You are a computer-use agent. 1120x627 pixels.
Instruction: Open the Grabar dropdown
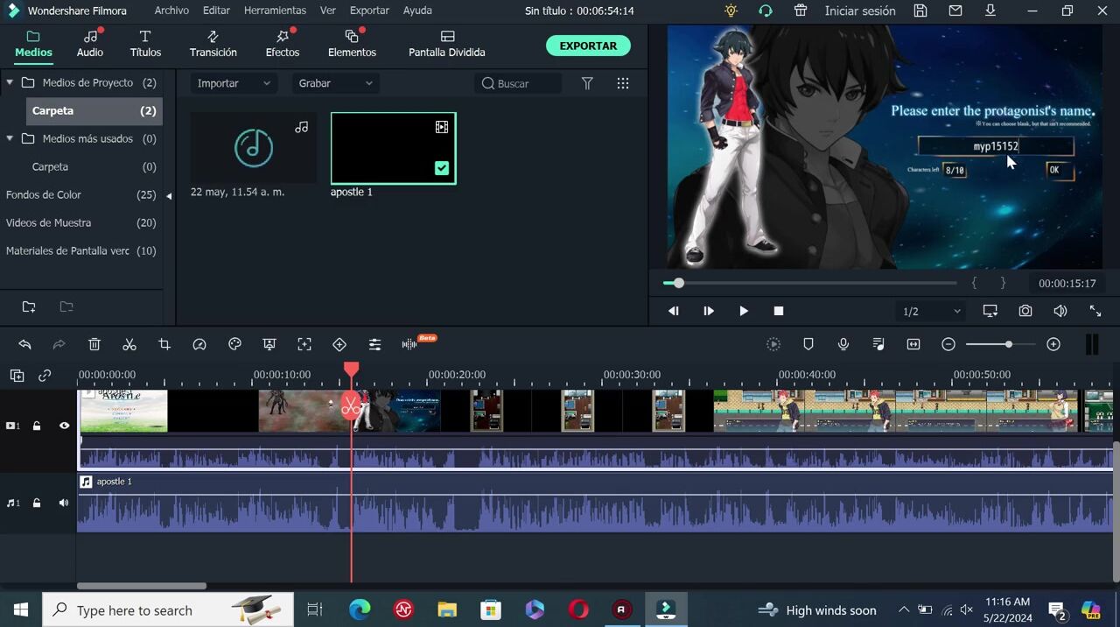(335, 83)
